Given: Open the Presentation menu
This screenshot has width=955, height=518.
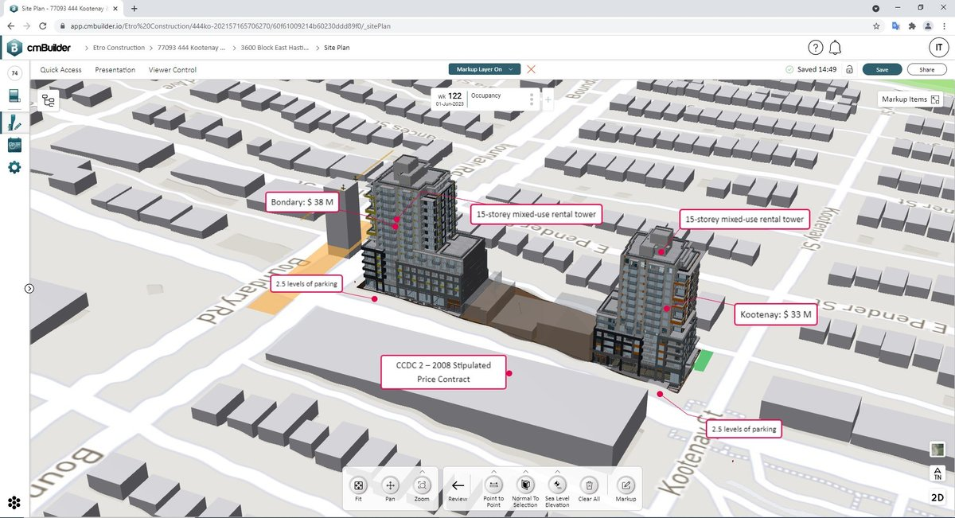Looking at the screenshot, I should point(115,70).
